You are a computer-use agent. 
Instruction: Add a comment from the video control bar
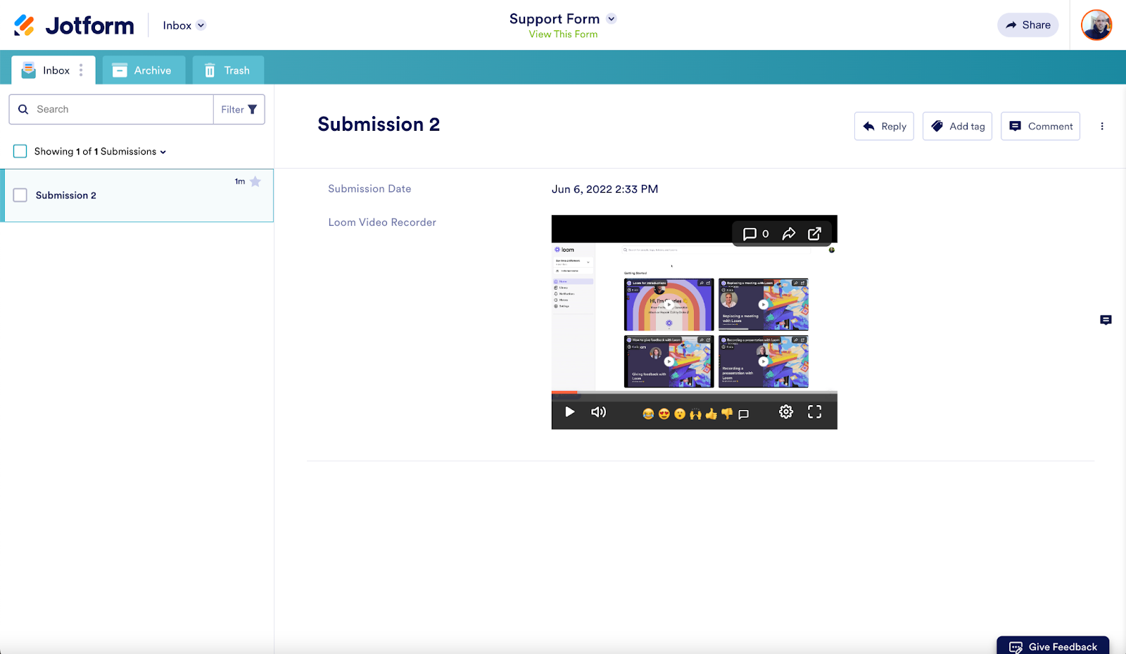tap(743, 414)
